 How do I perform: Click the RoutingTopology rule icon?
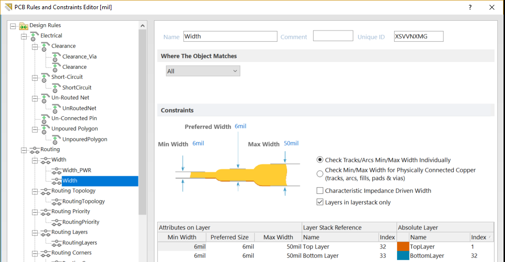[x=56, y=202]
